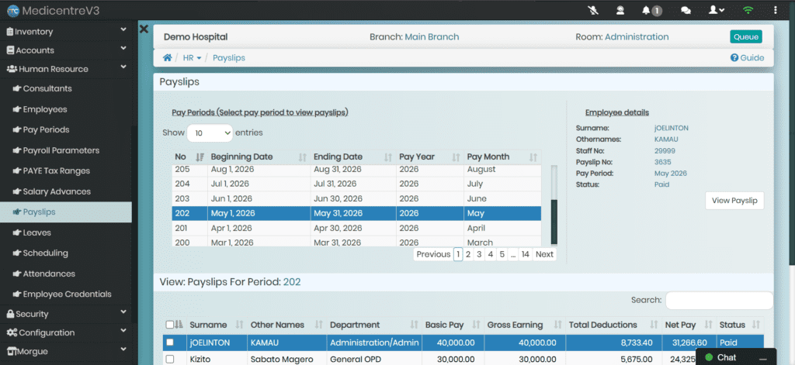Click the muted microphone icon in top bar

coord(593,10)
